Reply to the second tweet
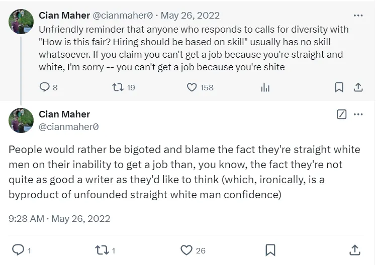The image size is (377, 265). tap(18, 249)
